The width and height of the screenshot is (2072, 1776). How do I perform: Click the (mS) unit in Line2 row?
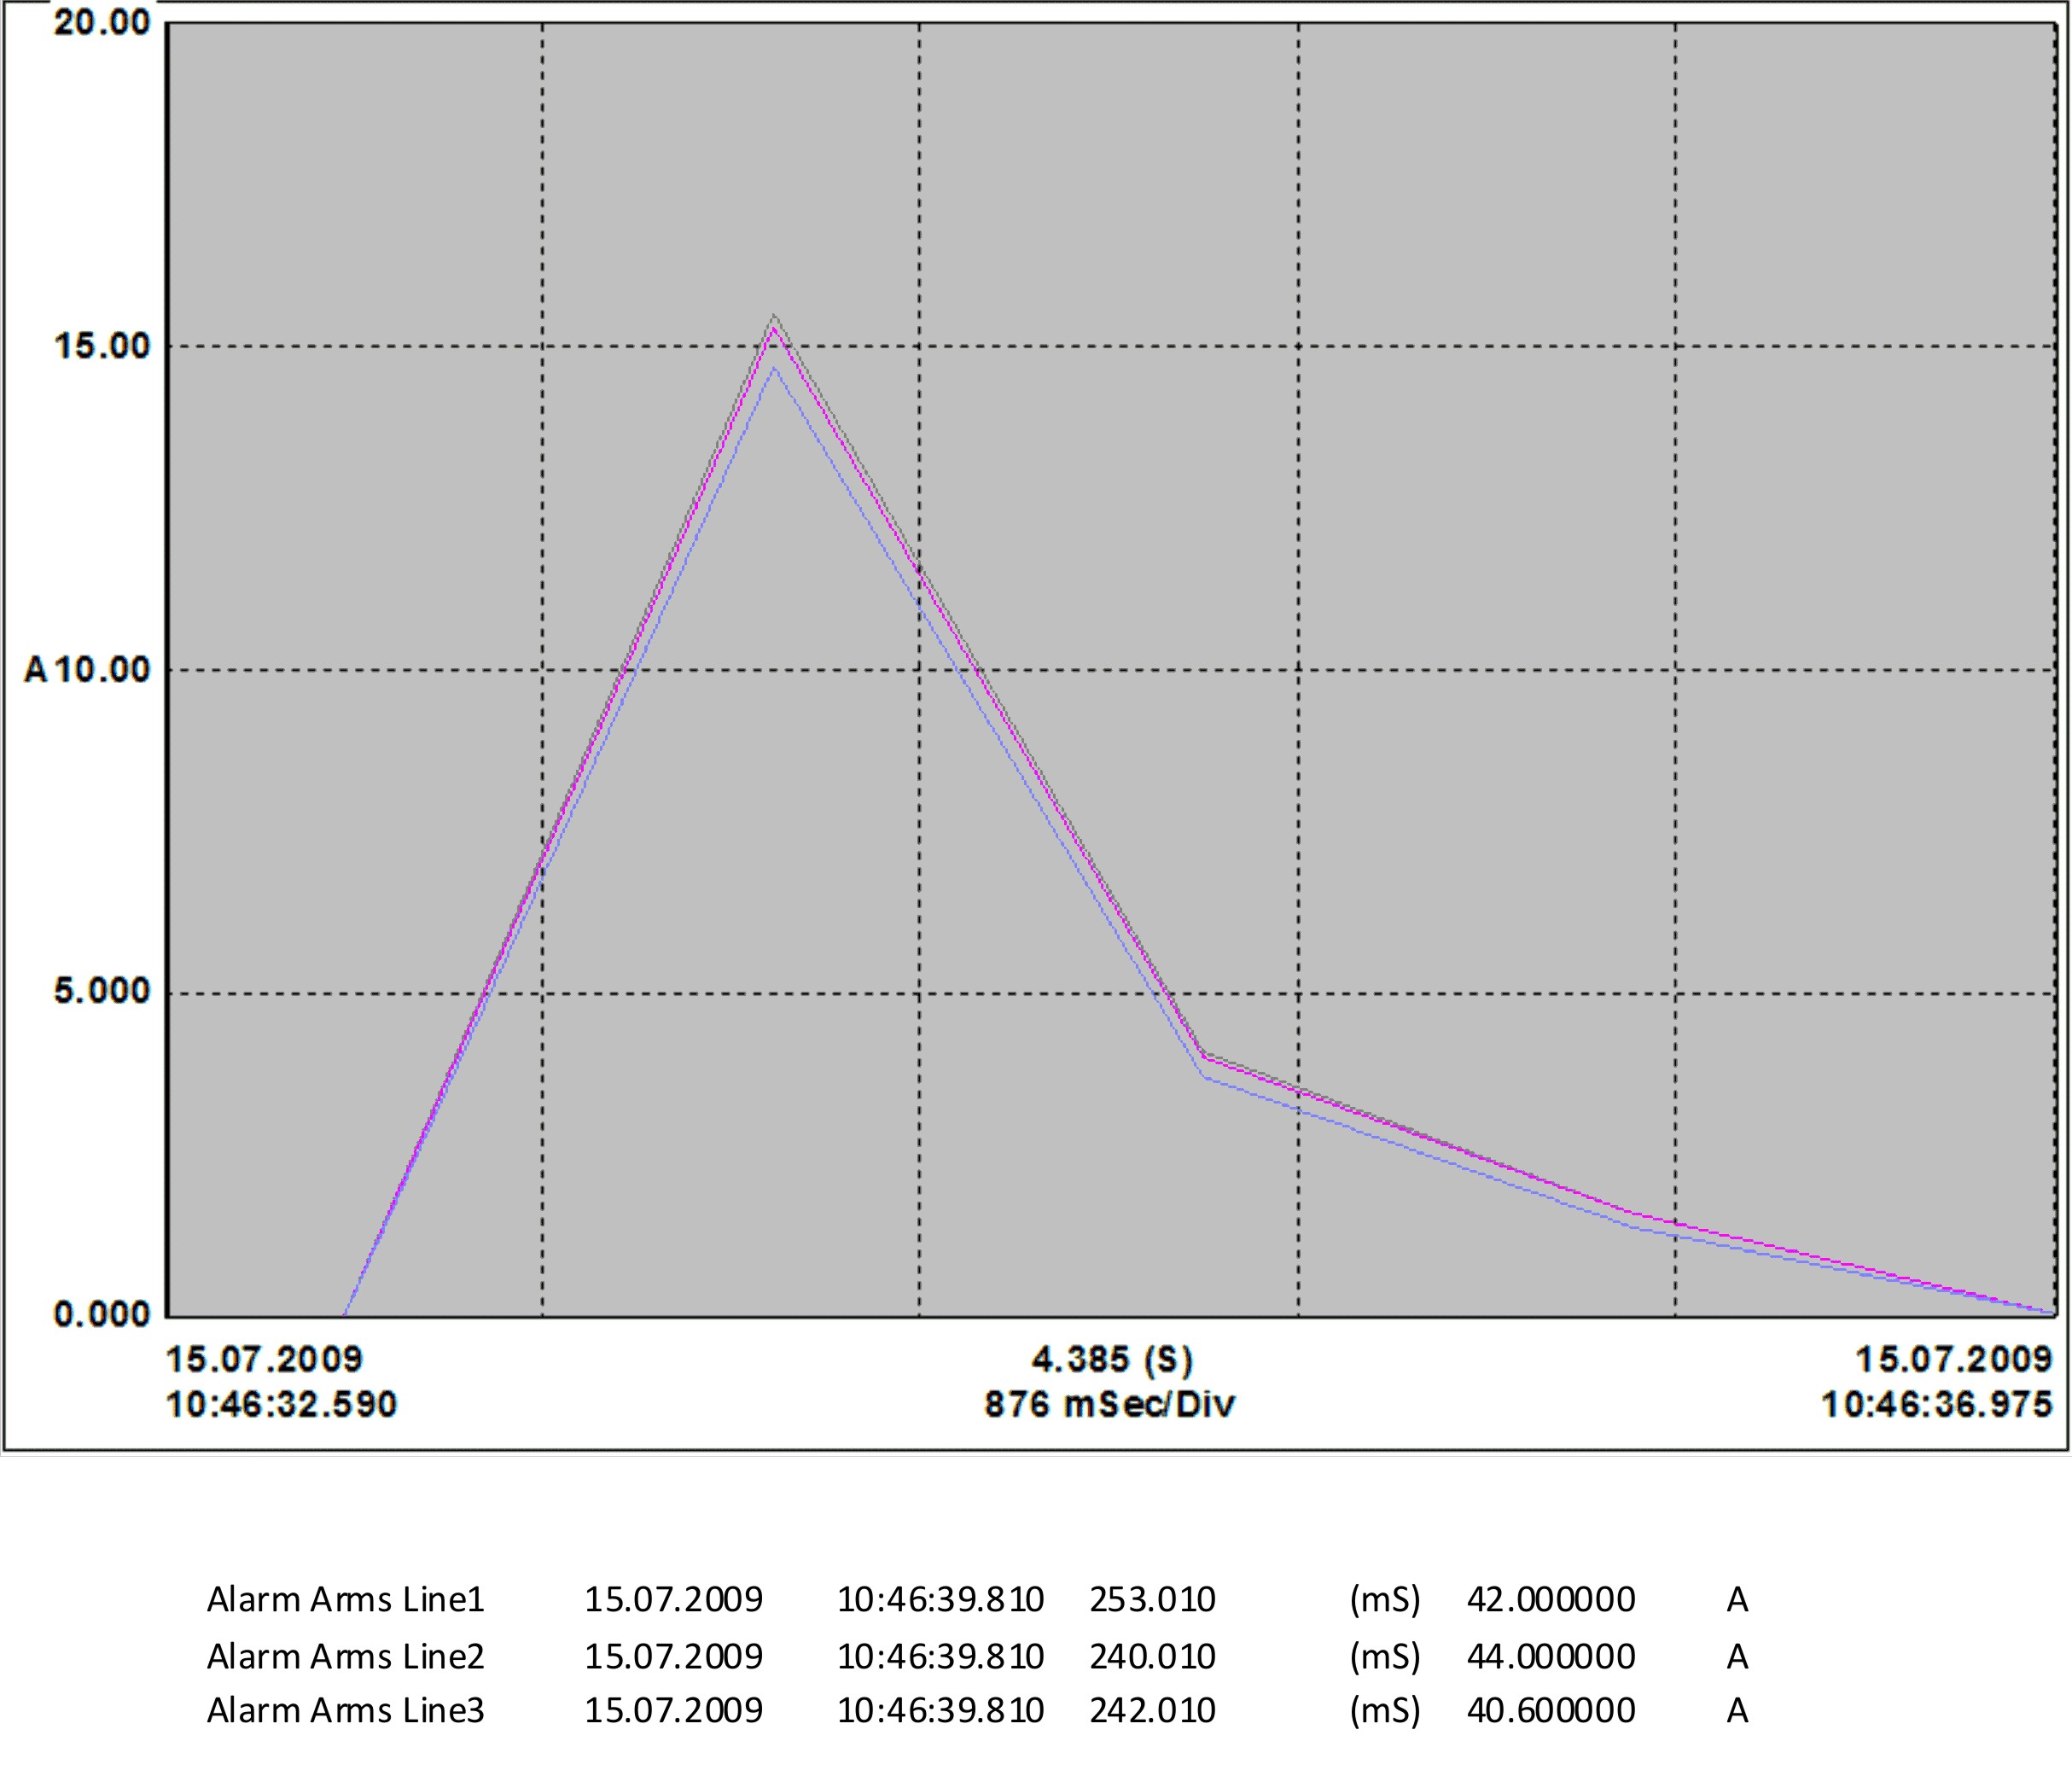[x=1385, y=1658]
